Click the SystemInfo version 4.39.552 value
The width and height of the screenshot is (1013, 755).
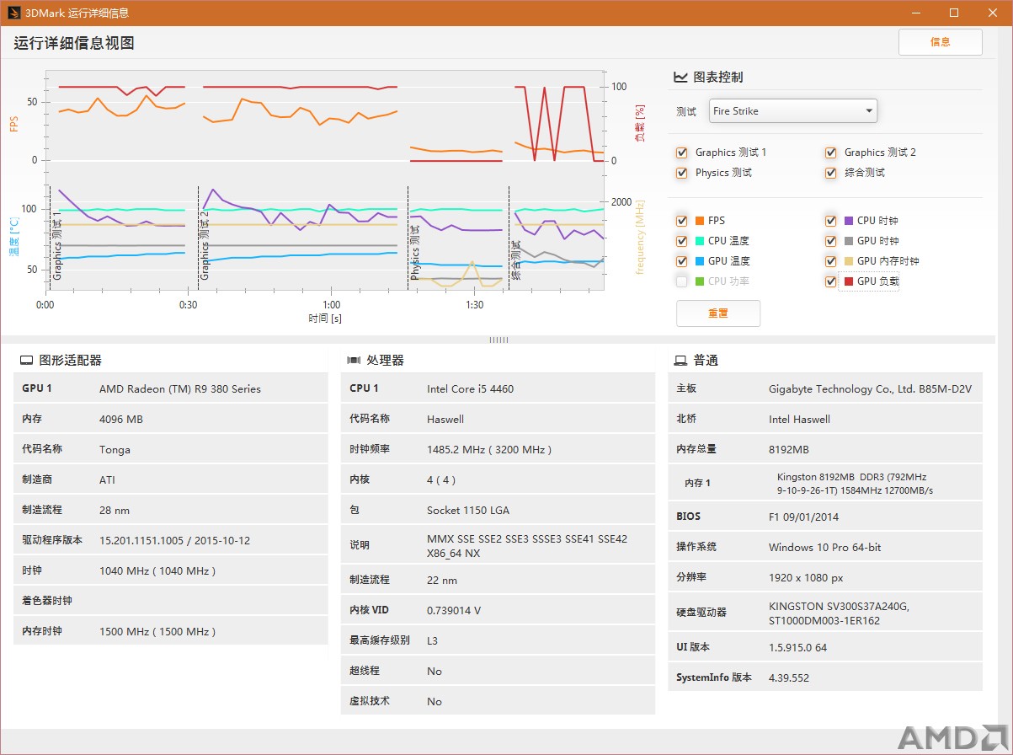pyautogui.click(x=789, y=677)
